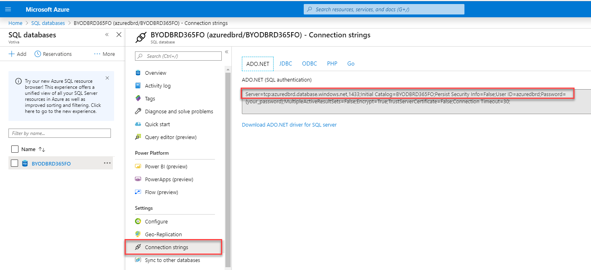Screen dimensions: 591x270
Task: Click the info icon in the notification banner
Action: 18,81
